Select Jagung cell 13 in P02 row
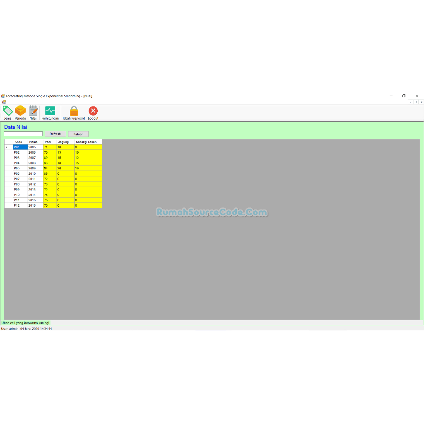 pyautogui.click(x=65, y=152)
